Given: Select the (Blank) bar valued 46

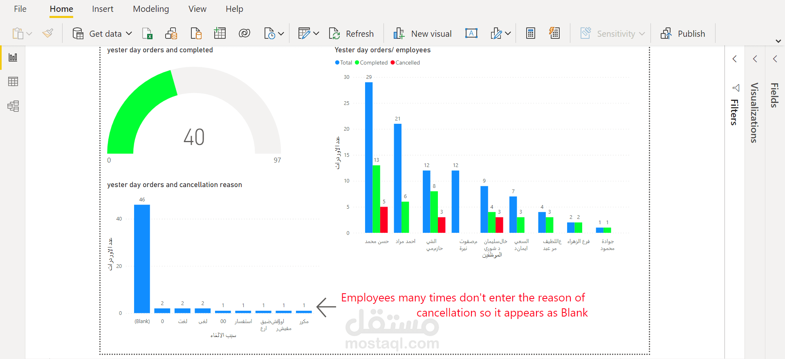Looking at the screenshot, I should [142, 259].
